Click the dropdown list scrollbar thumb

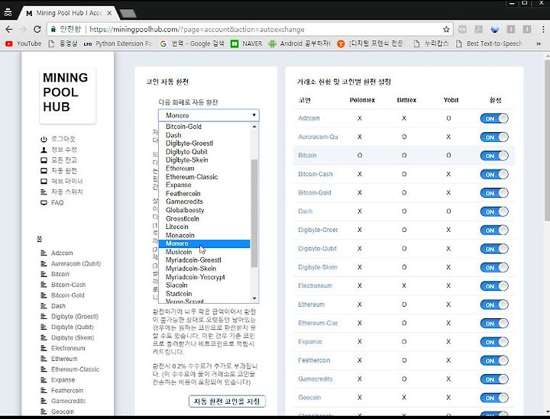point(254,213)
